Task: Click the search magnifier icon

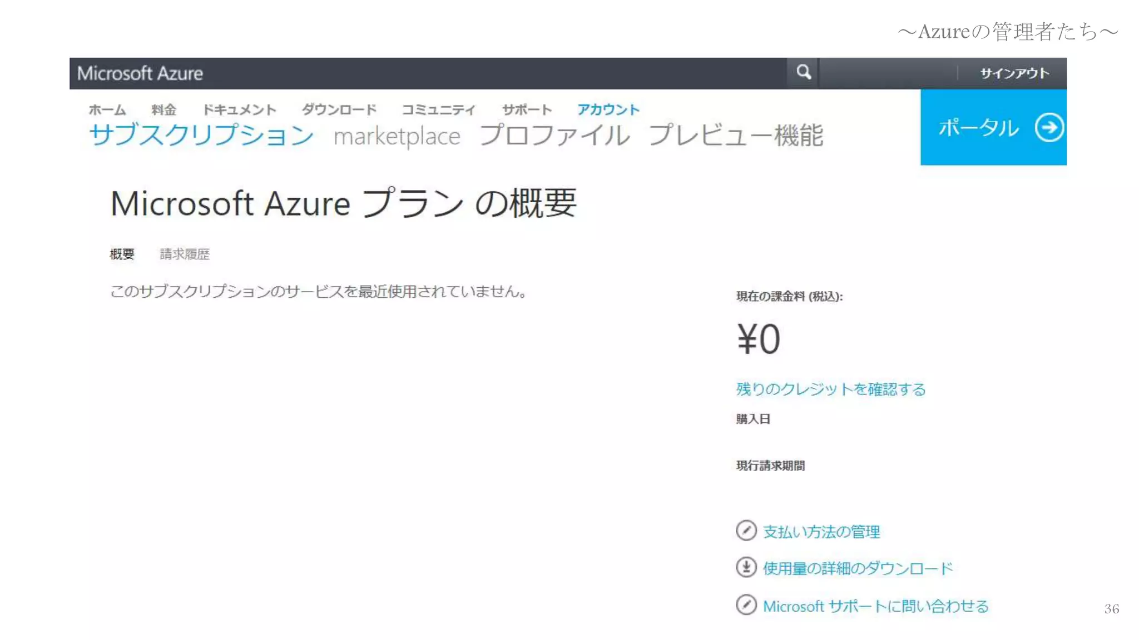Action: (803, 72)
